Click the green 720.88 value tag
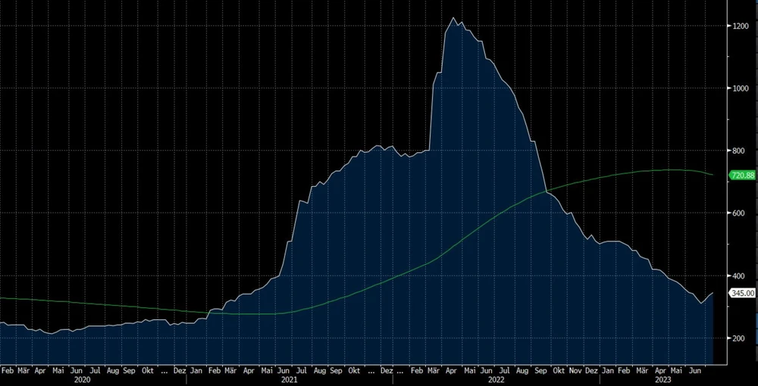 coord(741,176)
